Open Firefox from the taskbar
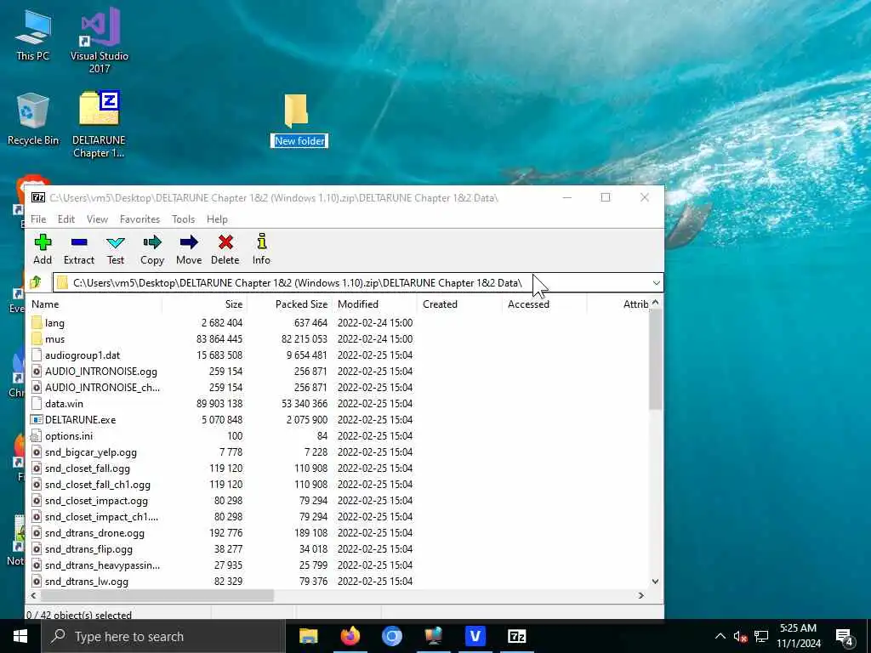871x653 pixels. click(x=350, y=636)
